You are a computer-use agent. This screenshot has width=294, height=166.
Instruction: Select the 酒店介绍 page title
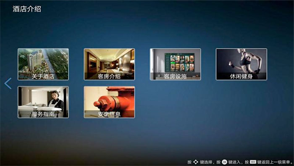coord(27,9)
